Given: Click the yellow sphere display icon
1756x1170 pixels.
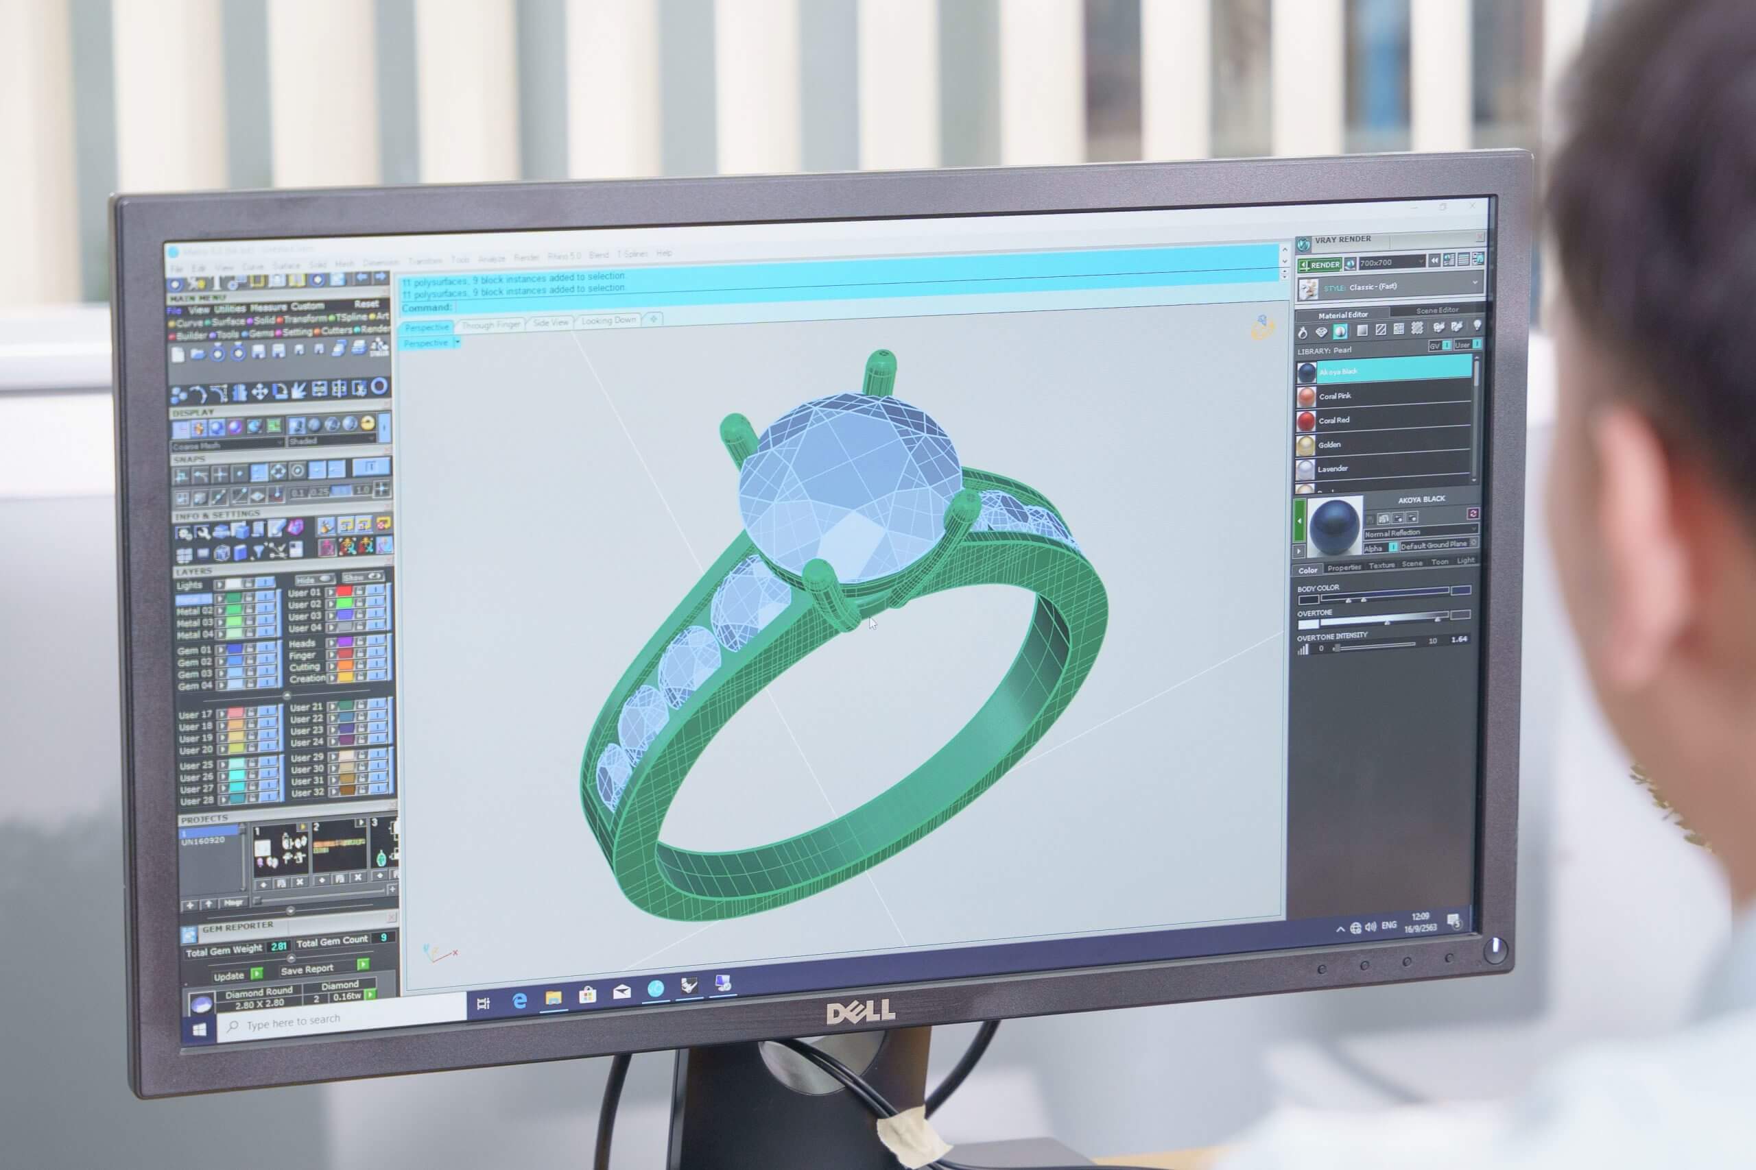Looking at the screenshot, I should pyautogui.click(x=368, y=424).
